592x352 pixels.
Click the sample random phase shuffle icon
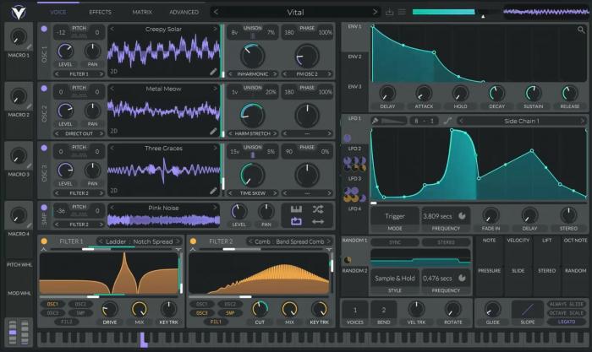[318, 209]
